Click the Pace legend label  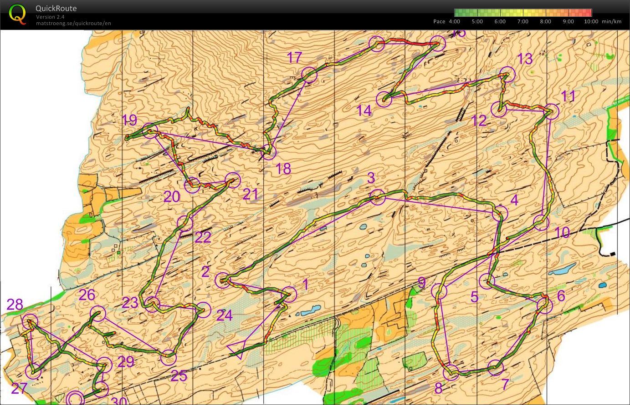439,21
